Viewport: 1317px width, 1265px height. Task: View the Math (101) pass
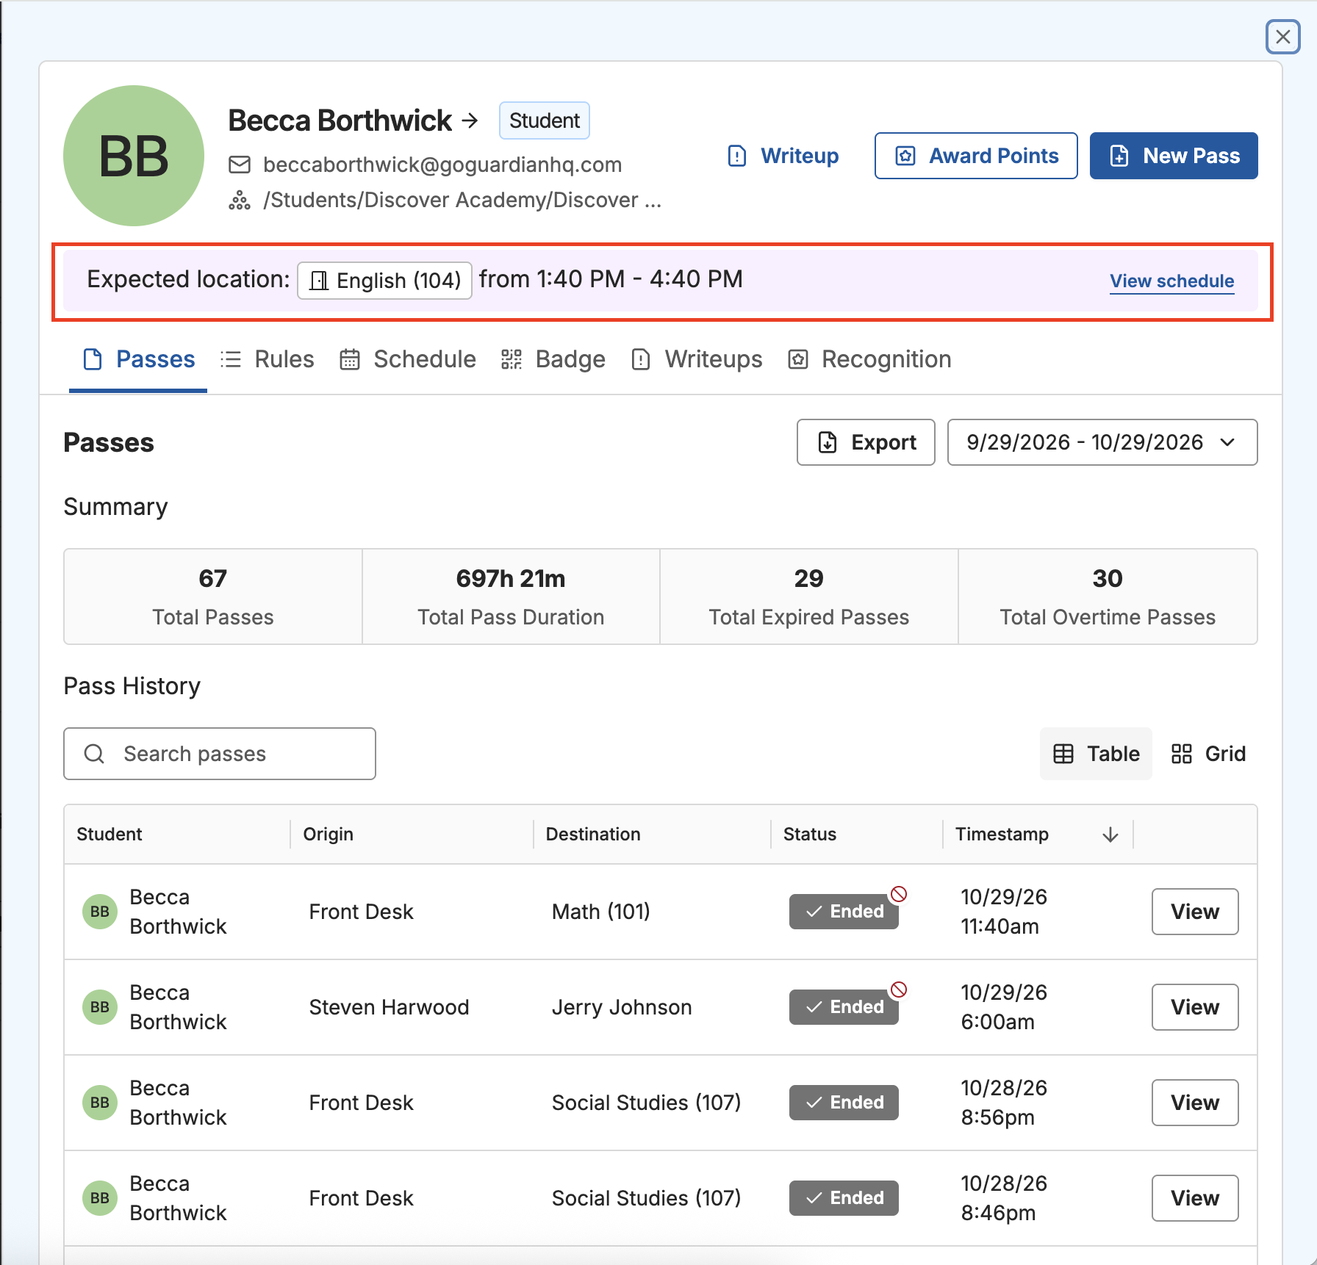click(x=1195, y=912)
